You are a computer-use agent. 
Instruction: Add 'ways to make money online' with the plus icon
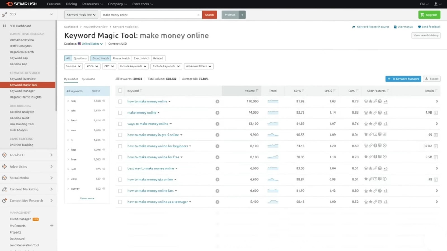pos(217,124)
